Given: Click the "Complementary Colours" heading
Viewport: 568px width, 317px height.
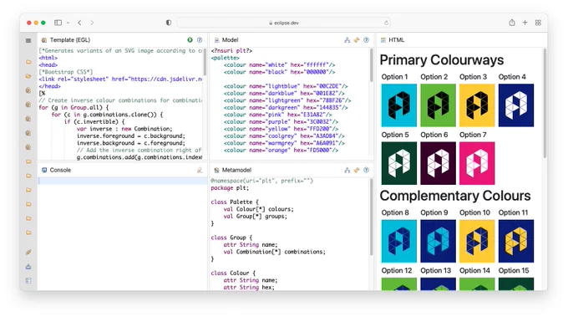Looking at the screenshot, I should [x=455, y=196].
